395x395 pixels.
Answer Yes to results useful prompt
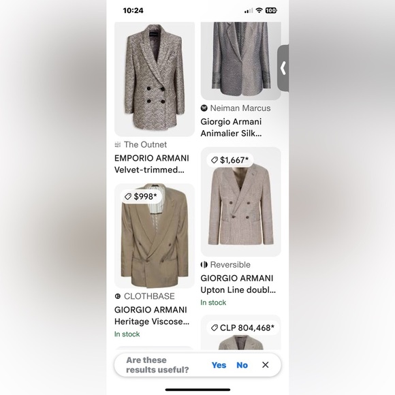pyautogui.click(x=219, y=365)
